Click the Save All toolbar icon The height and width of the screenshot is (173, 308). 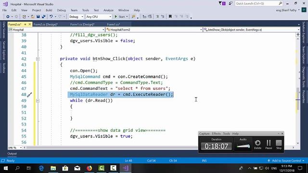click(43, 17)
